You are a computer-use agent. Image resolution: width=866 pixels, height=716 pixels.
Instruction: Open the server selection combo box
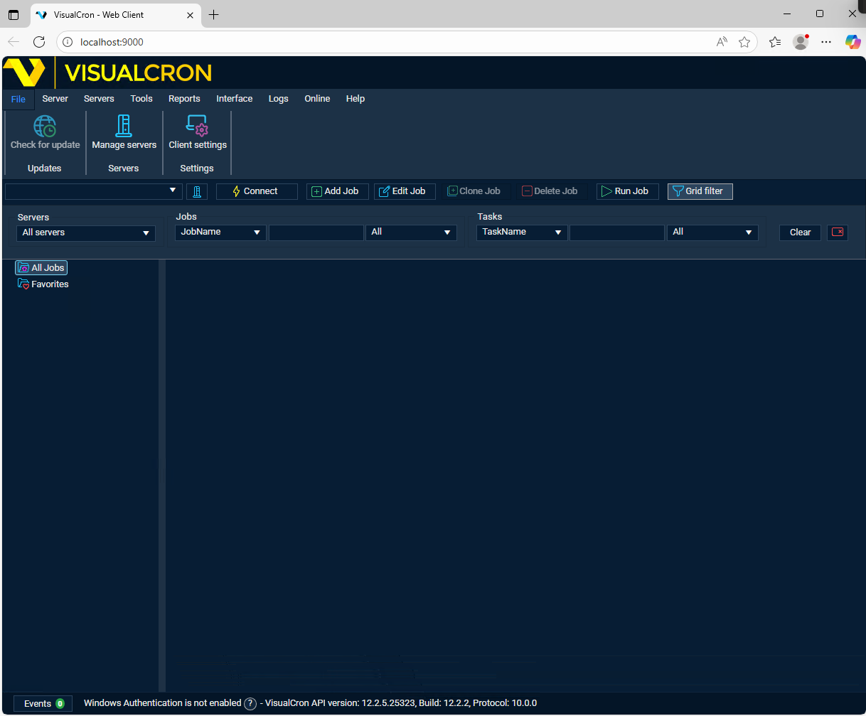click(94, 191)
